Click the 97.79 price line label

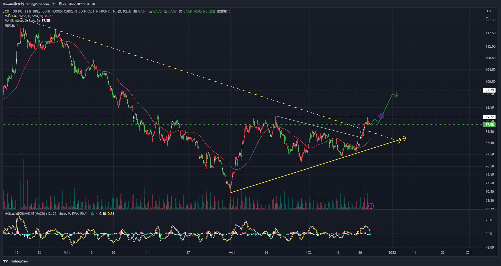pyautogui.click(x=489, y=90)
